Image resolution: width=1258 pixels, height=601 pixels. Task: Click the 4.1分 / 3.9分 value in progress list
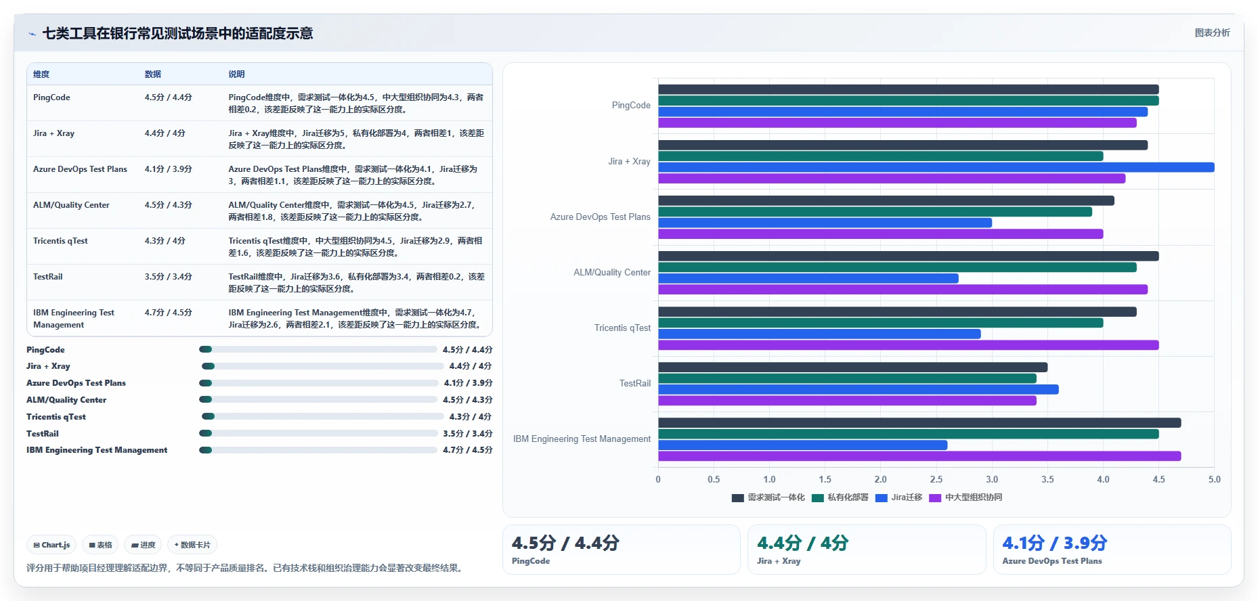click(x=469, y=383)
